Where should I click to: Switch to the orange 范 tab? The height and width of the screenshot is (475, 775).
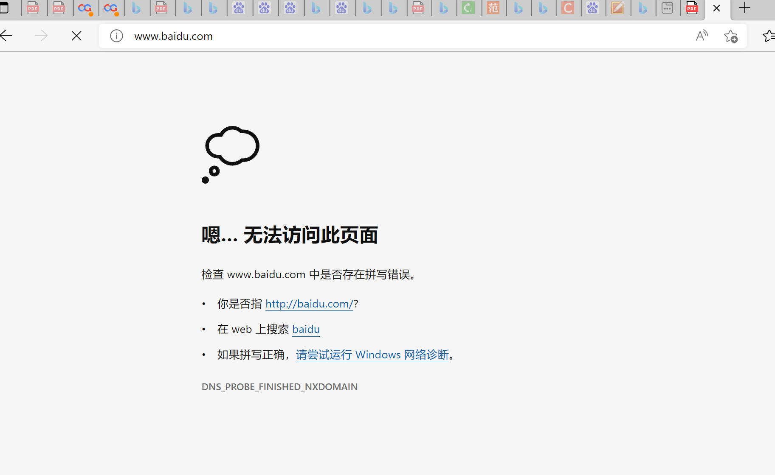pyautogui.click(x=493, y=8)
